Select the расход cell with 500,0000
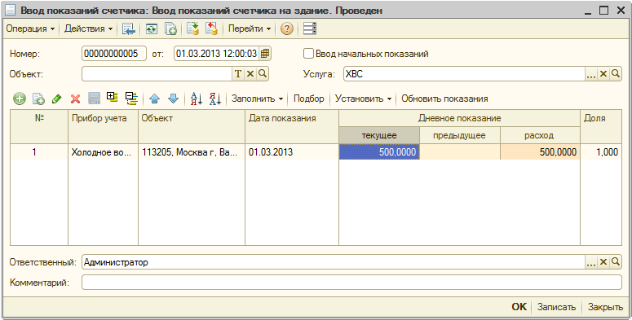The height and width of the screenshot is (320, 632). 540,151
